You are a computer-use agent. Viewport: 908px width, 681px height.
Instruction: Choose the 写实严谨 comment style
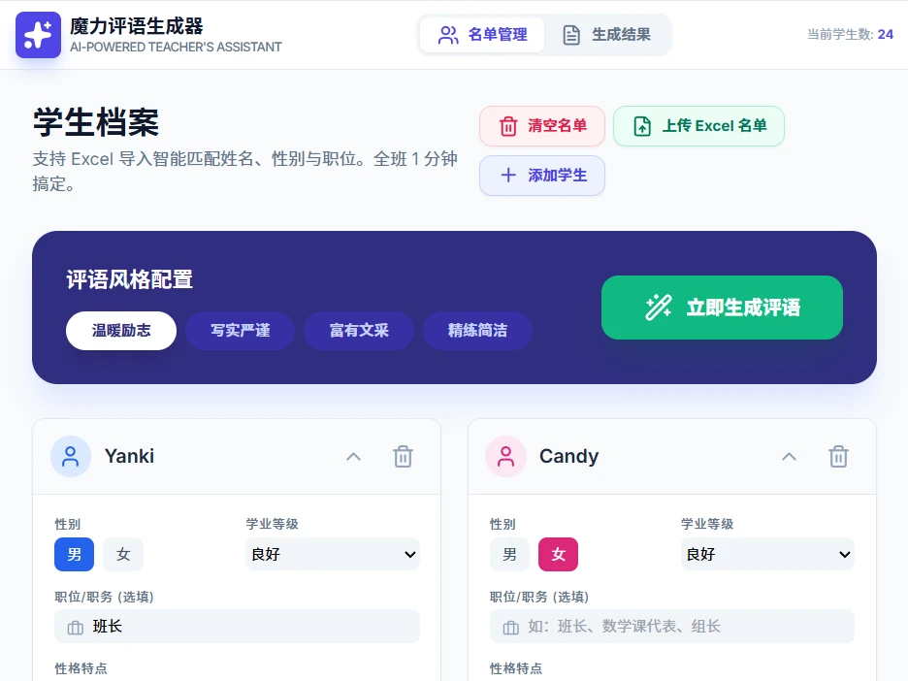(241, 331)
